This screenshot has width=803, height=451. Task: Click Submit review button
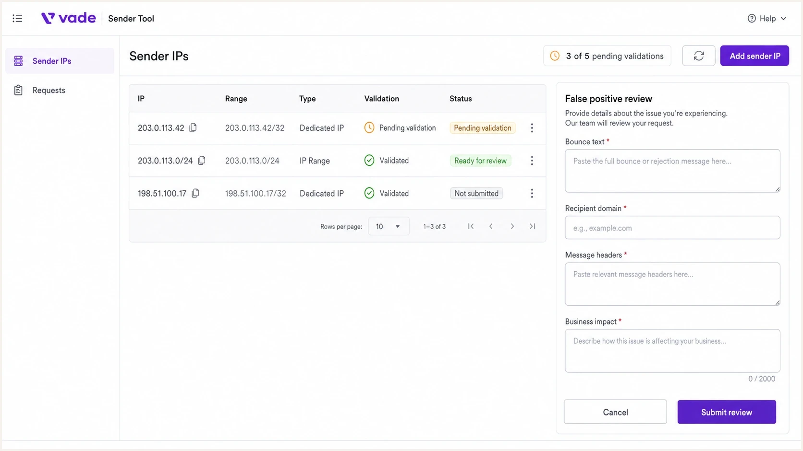[x=727, y=412]
